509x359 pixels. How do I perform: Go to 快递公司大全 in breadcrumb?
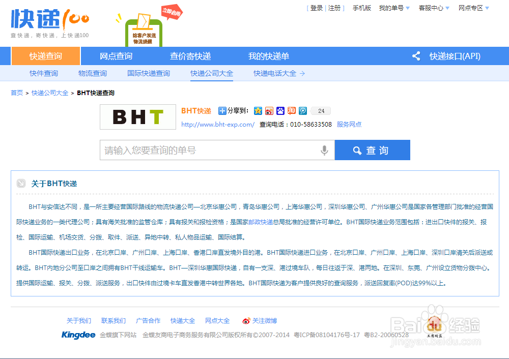coord(50,93)
